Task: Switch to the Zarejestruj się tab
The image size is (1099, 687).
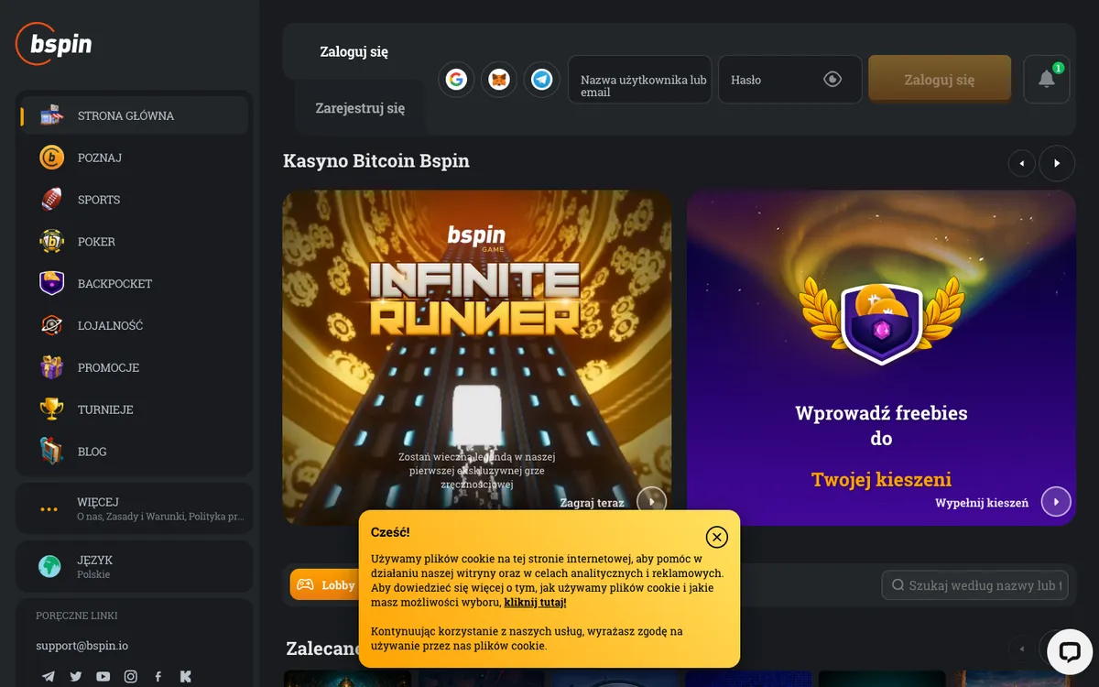Action: [360, 108]
